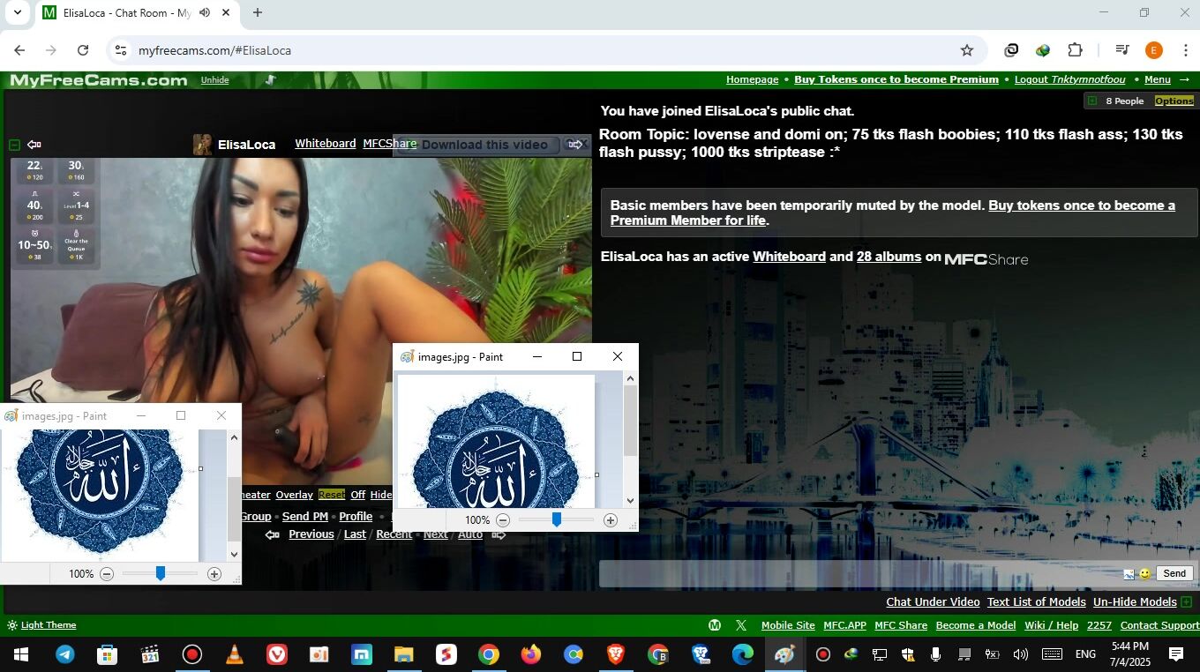This screenshot has height=672, width=1200.
Task: Click the zoom slider in front Paint window
Action: (x=557, y=520)
